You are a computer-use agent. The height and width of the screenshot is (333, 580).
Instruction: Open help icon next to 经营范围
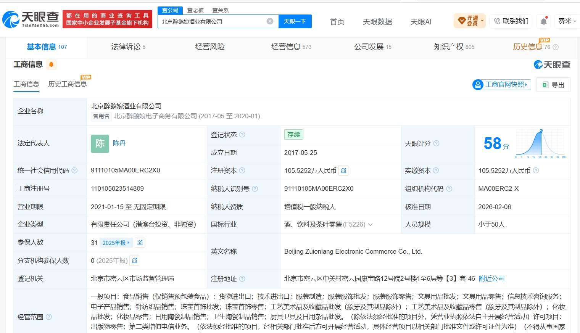coord(49,317)
